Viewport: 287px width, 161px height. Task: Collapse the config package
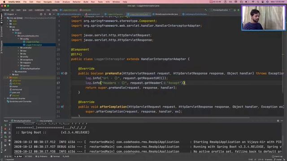tap(18, 39)
